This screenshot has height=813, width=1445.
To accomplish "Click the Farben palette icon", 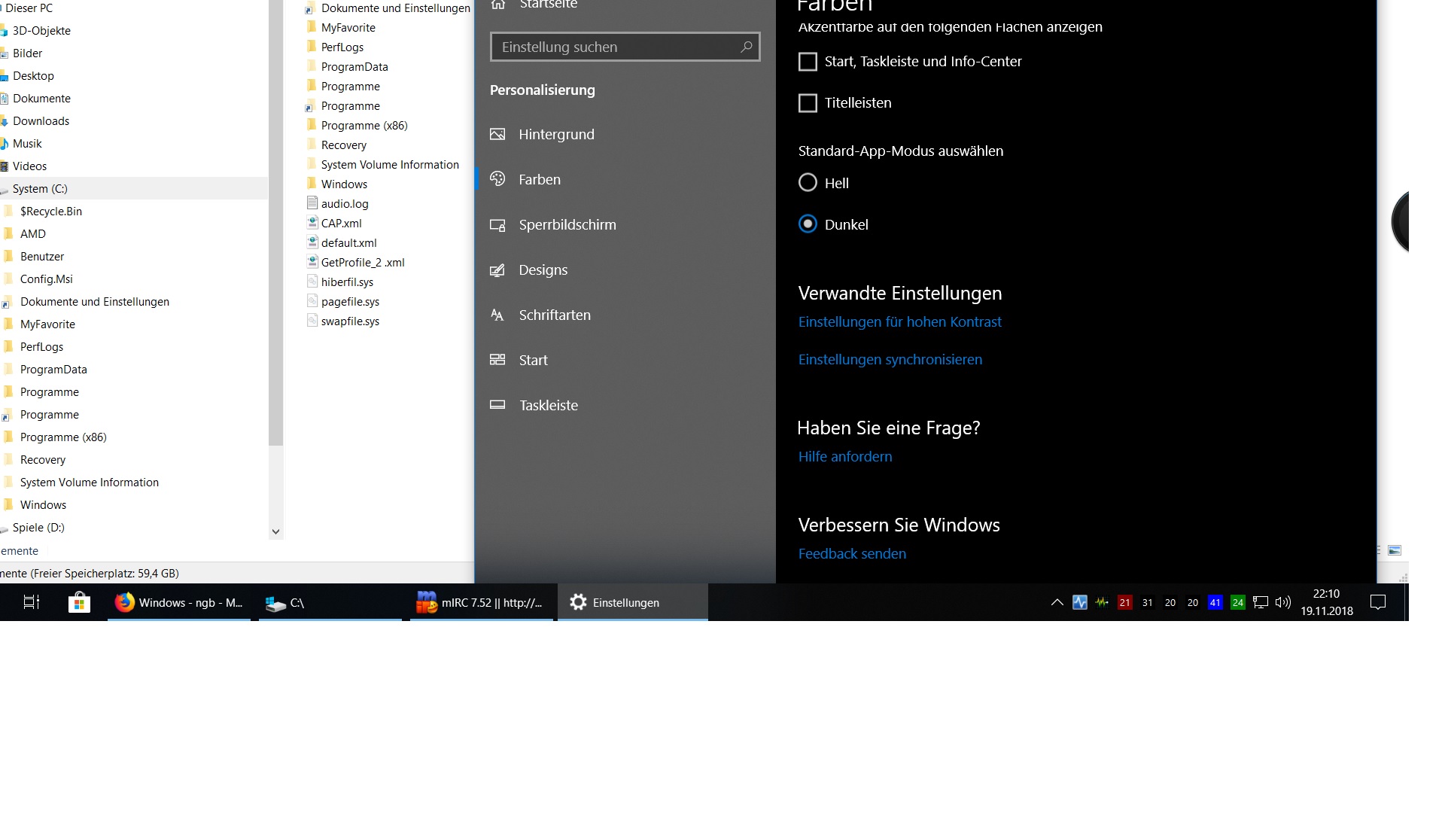I will pyautogui.click(x=497, y=179).
